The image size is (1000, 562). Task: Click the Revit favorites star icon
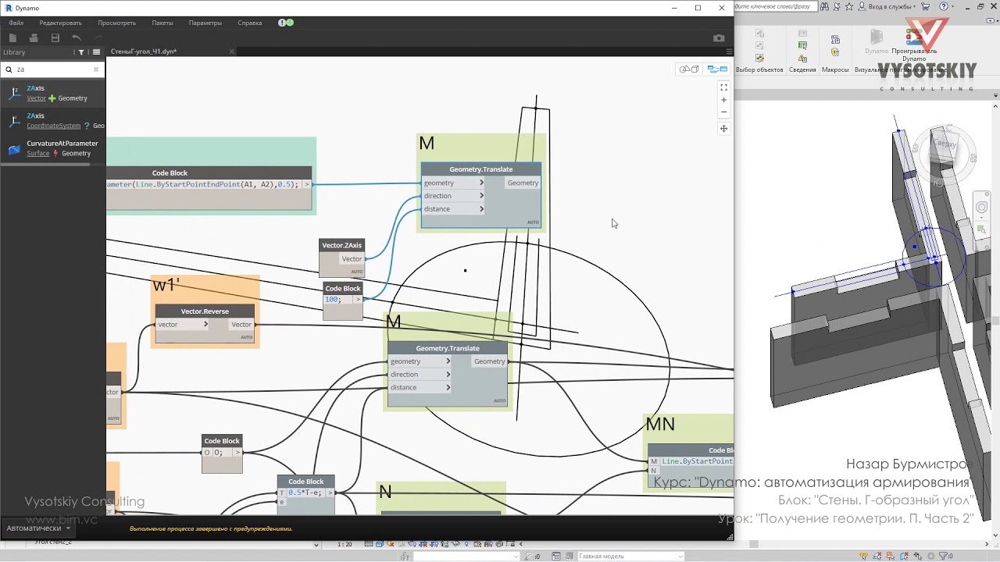pos(849,6)
